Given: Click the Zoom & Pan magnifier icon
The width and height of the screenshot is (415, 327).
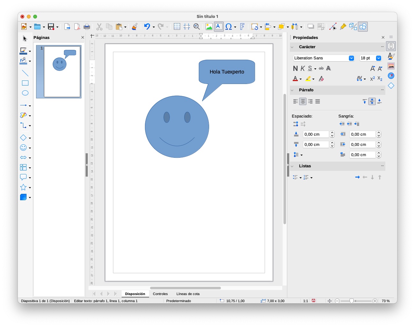Looking at the screenshot, I should (197, 27).
